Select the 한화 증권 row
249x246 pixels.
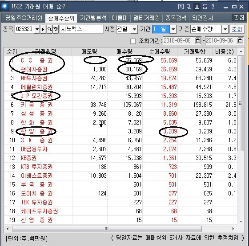(120, 122)
